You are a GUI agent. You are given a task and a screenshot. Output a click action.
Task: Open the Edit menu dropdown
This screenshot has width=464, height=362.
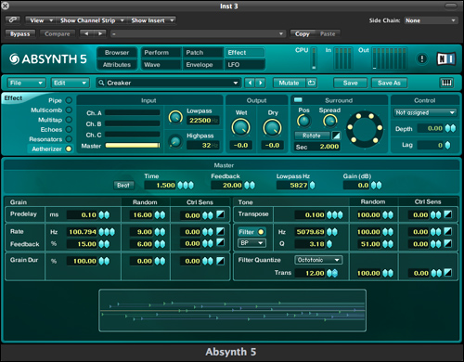[x=70, y=83]
